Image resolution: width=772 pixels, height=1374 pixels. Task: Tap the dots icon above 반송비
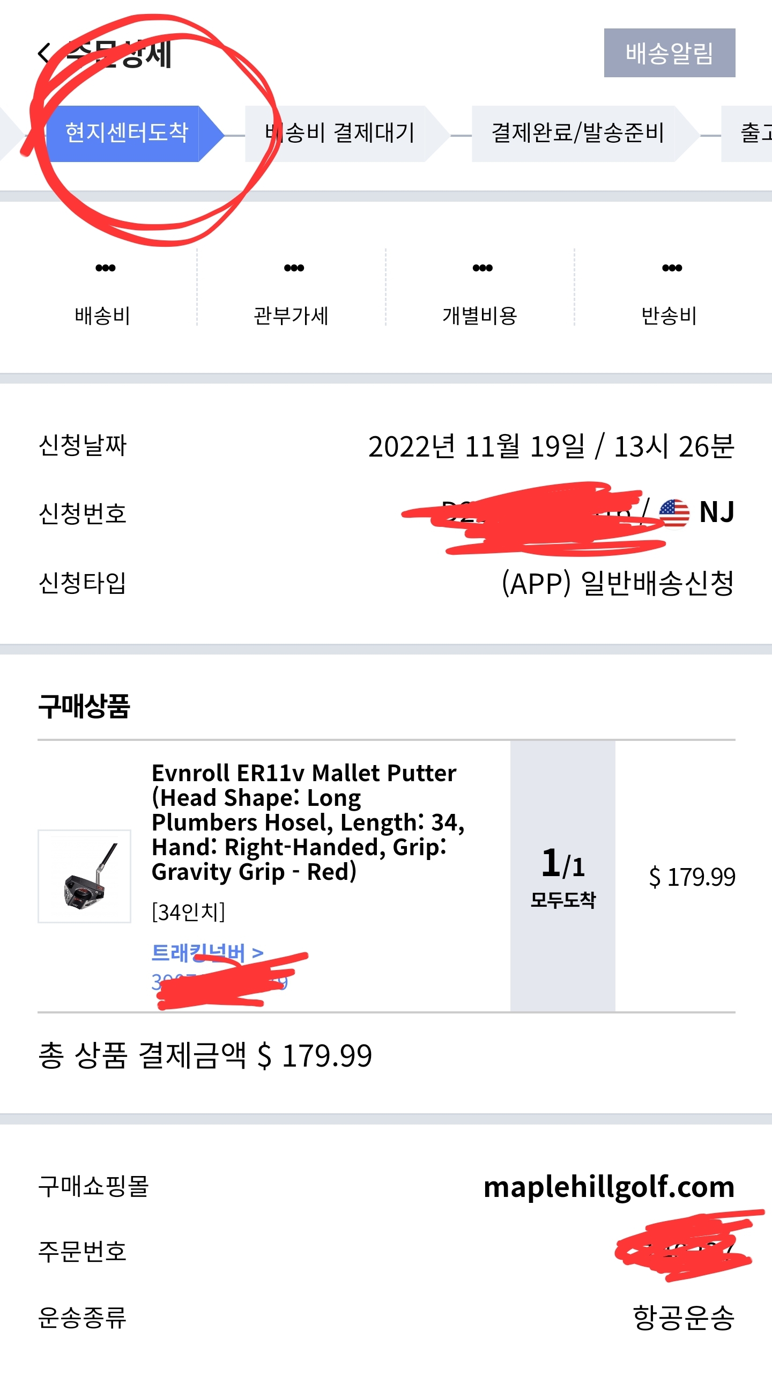tap(672, 268)
